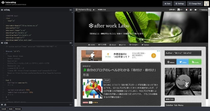Save the pen
210x111 pixels.
pyautogui.click(x=167, y=3)
